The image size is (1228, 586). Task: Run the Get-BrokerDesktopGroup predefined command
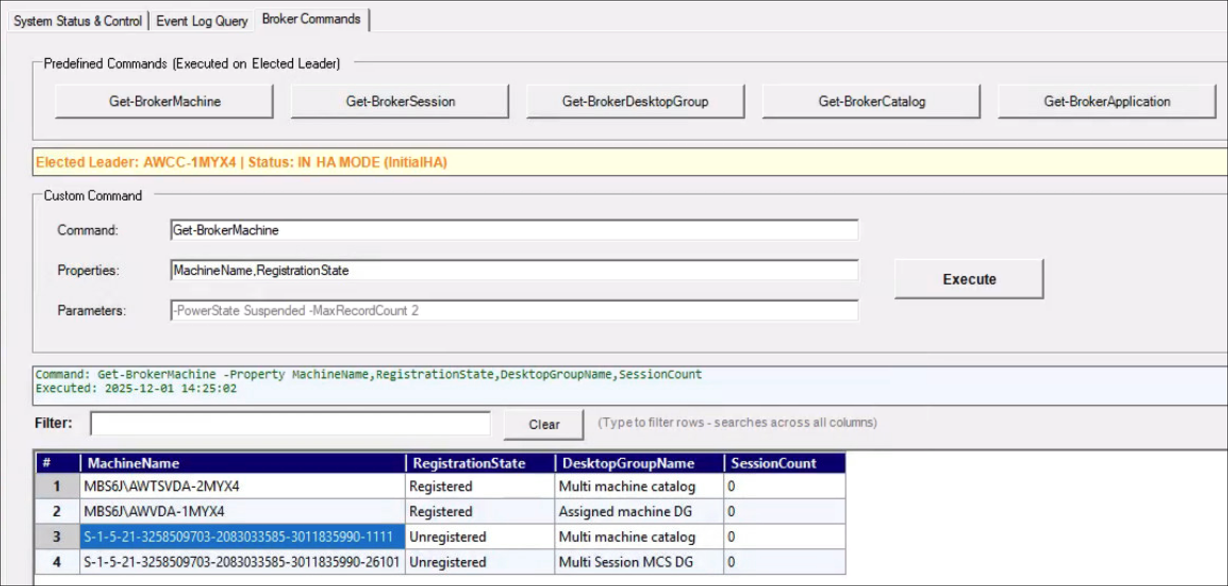click(635, 101)
